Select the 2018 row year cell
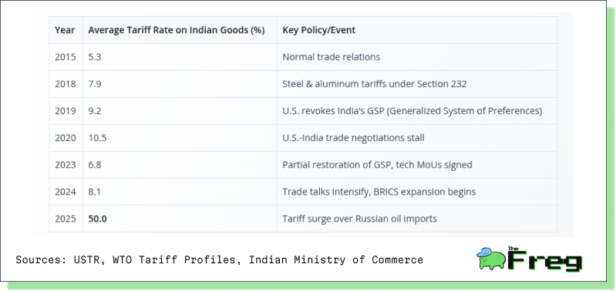 click(66, 84)
